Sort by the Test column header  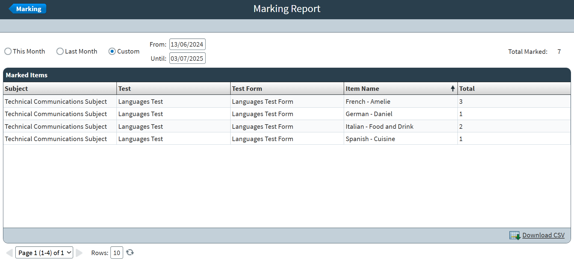coord(125,89)
